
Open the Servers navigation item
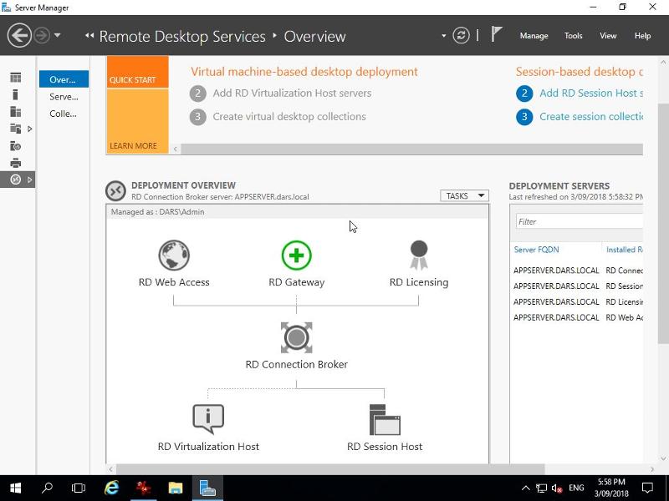tap(64, 97)
